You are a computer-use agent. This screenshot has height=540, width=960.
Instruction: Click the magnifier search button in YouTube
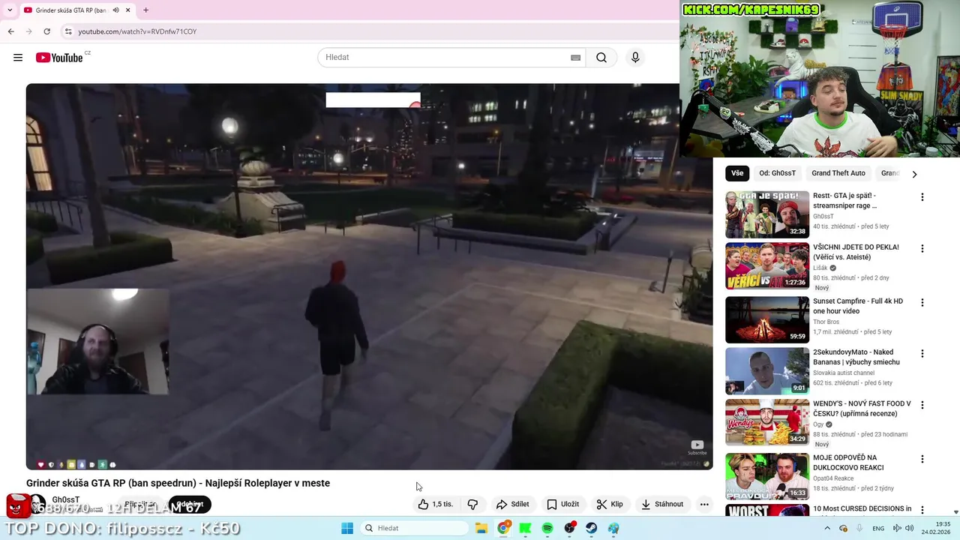pyautogui.click(x=601, y=58)
